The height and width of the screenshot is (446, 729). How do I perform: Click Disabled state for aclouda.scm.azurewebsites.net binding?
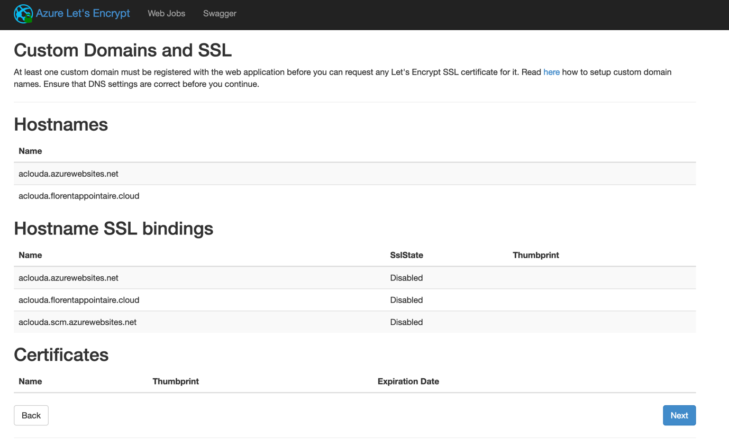(x=406, y=322)
